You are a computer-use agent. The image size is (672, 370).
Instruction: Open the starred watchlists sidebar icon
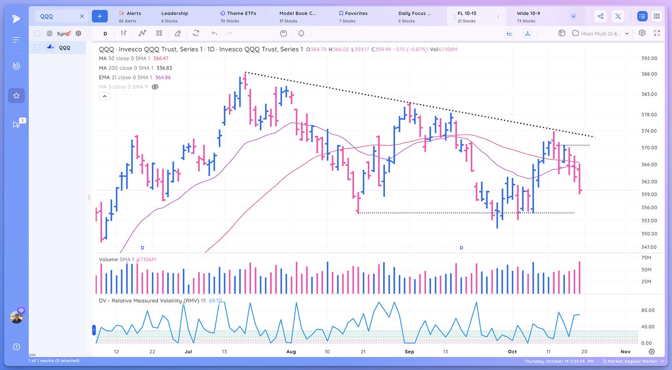[16, 95]
